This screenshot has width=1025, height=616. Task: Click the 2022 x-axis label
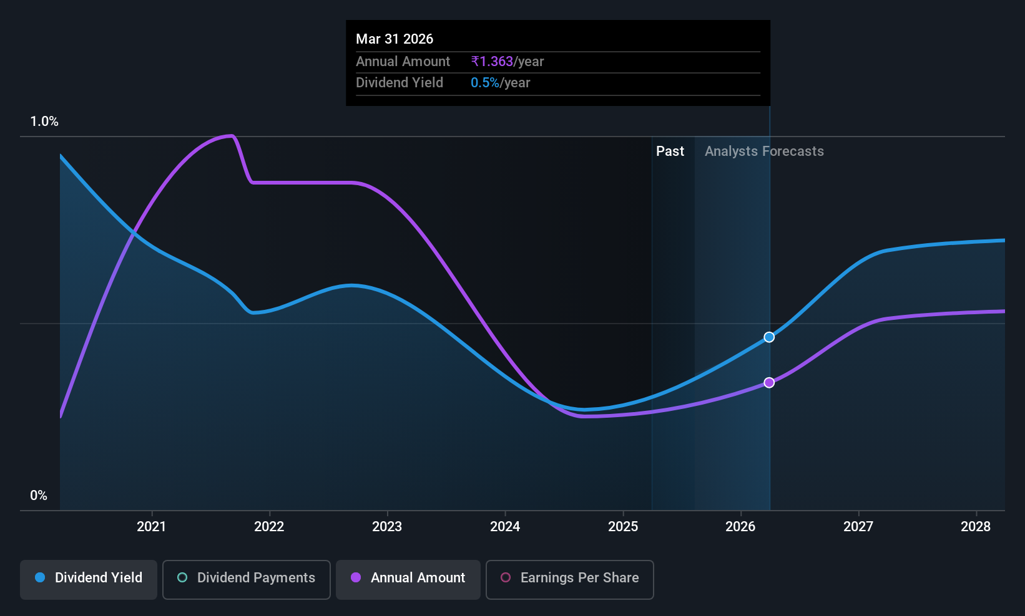[x=269, y=527]
